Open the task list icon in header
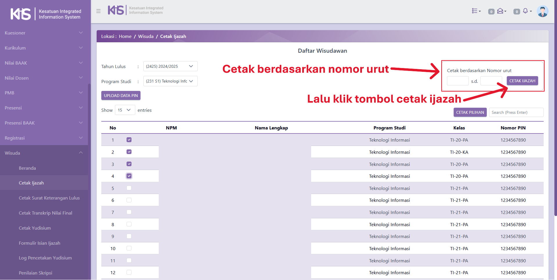The width and height of the screenshot is (557, 280). tap(476, 11)
